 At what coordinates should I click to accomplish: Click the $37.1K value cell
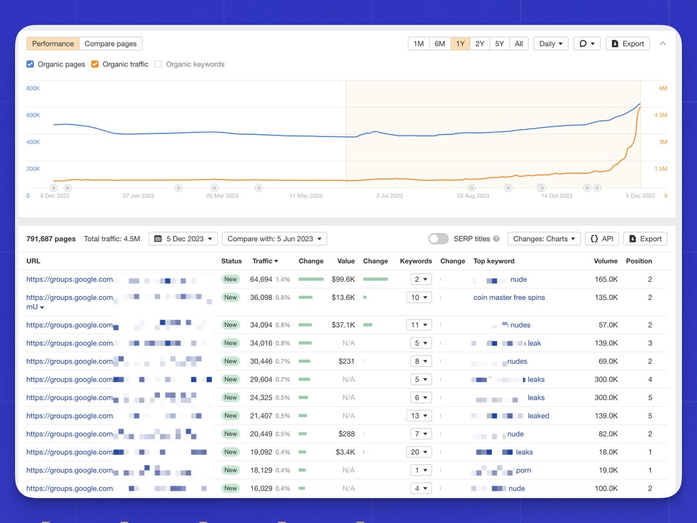[x=343, y=325]
